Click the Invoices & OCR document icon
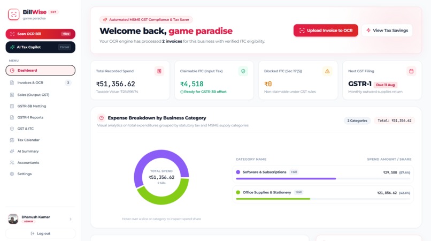This screenshot has width=431, height=241. 12,82
